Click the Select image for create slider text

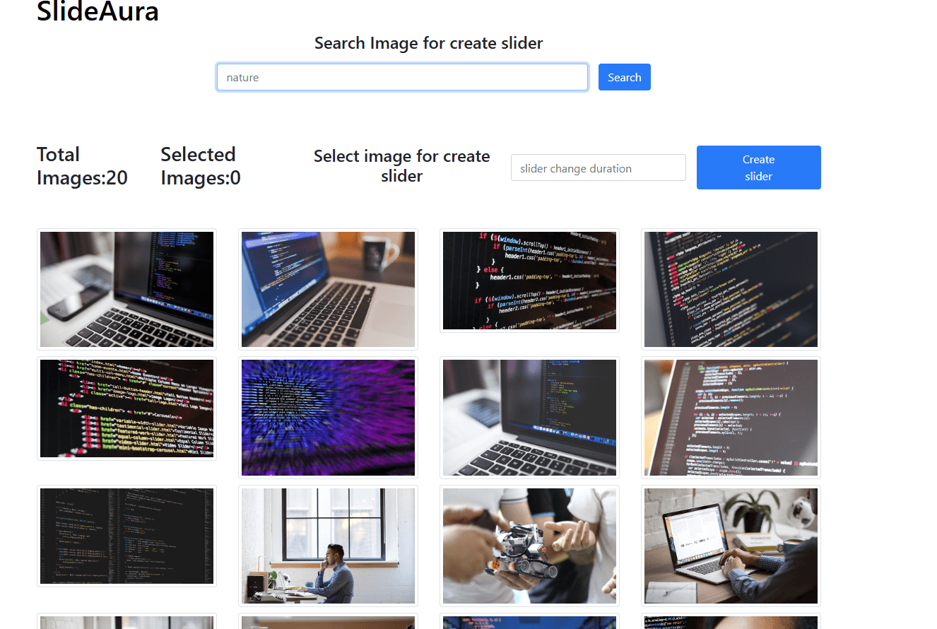coord(402,166)
